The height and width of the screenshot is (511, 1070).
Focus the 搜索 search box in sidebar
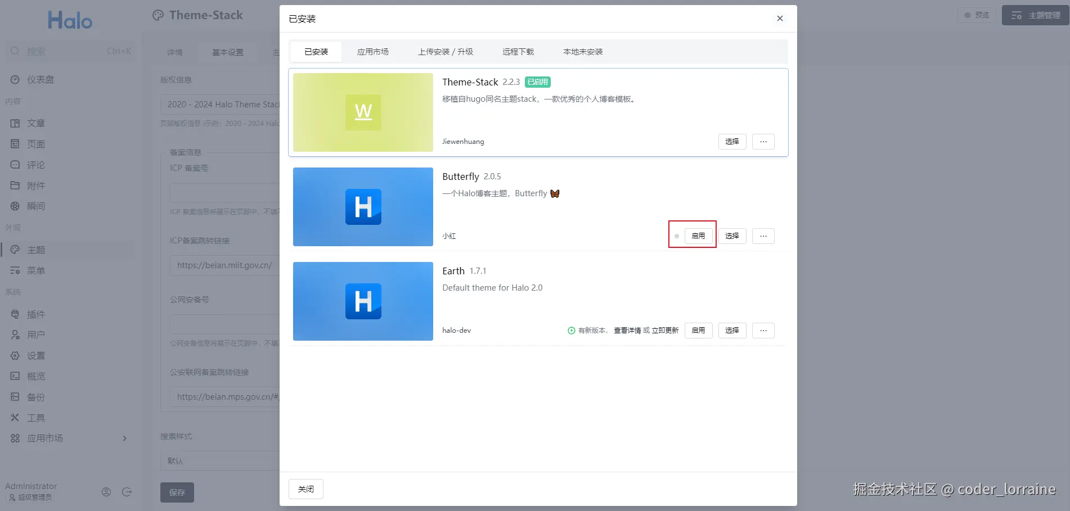pos(70,51)
